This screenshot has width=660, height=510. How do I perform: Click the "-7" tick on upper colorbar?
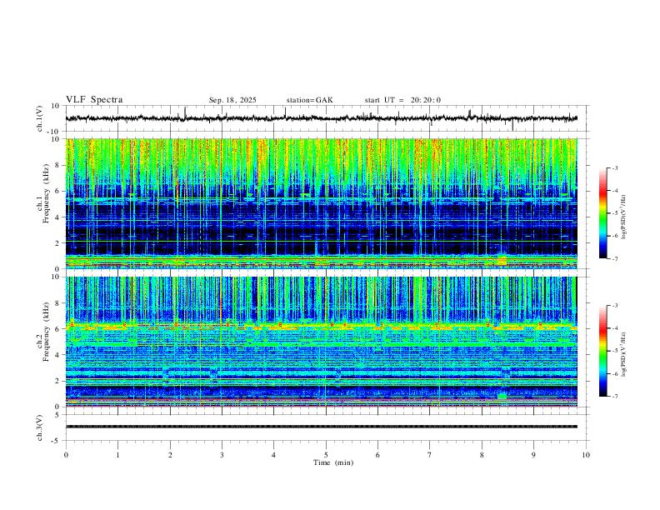point(614,258)
